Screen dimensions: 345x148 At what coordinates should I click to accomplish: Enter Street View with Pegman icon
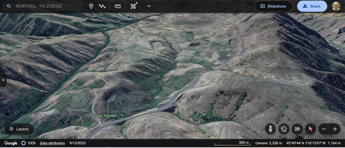click(x=270, y=129)
